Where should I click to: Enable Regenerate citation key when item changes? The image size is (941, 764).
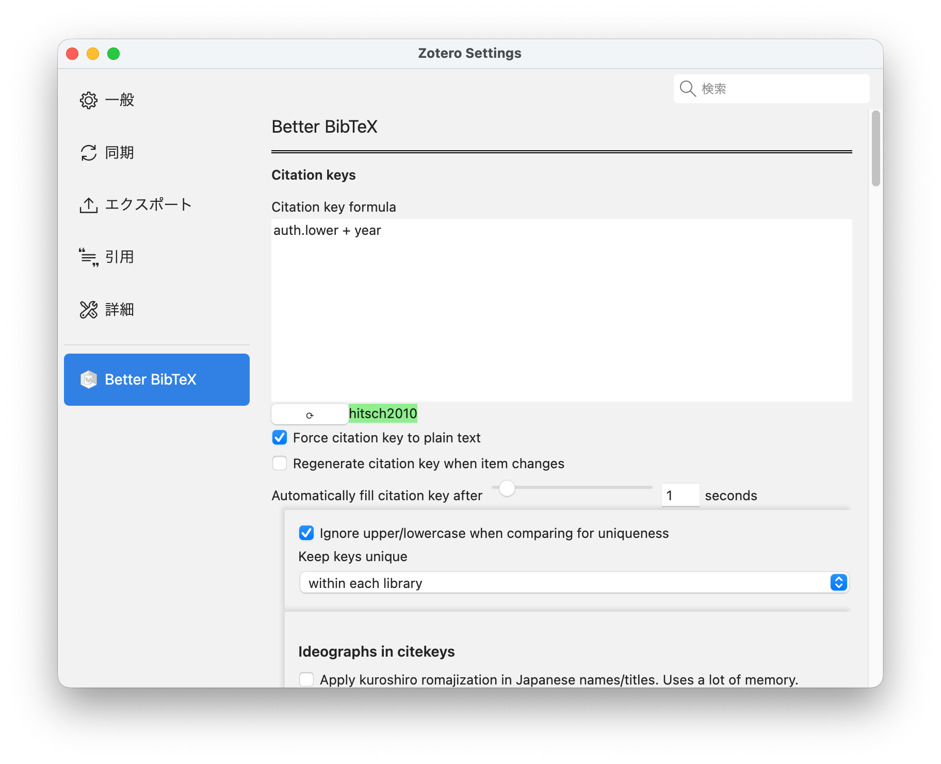tap(280, 464)
